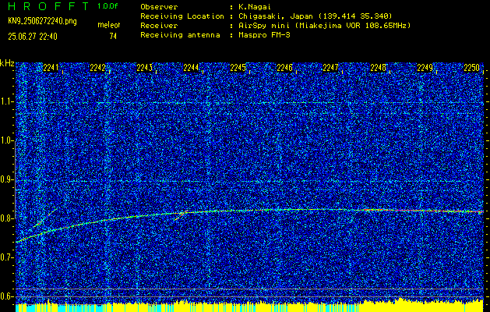Viewport: 490px width, 312px height.
Task: Click the 'Observer' field label
Action: click(x=159, y=7)
